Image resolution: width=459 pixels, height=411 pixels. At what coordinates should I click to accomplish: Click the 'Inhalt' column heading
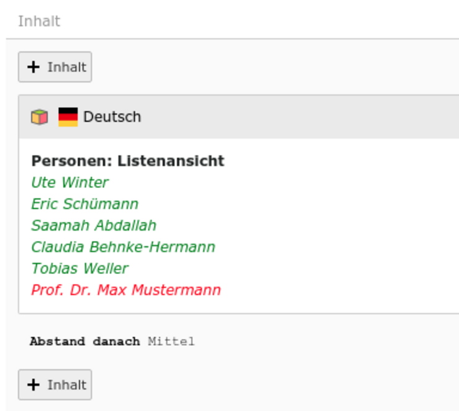pyautogui.click(x=39, y=21)
